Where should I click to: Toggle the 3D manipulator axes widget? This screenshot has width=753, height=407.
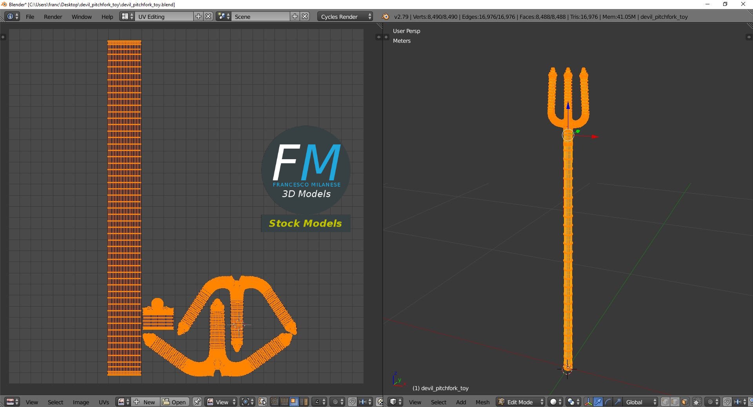[x=588, y=402]
